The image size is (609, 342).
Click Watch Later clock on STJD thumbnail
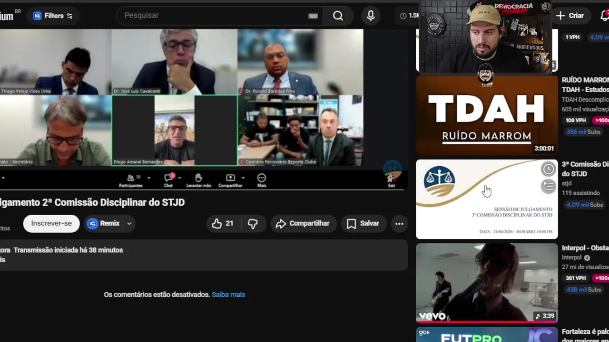(548, 169)
